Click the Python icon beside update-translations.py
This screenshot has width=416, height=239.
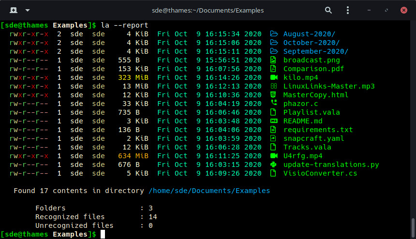click(273, 164)
